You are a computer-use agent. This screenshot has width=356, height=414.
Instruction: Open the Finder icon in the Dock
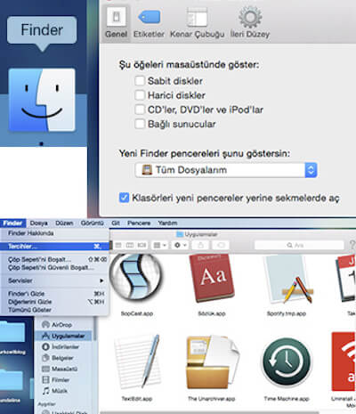[42, 101]
